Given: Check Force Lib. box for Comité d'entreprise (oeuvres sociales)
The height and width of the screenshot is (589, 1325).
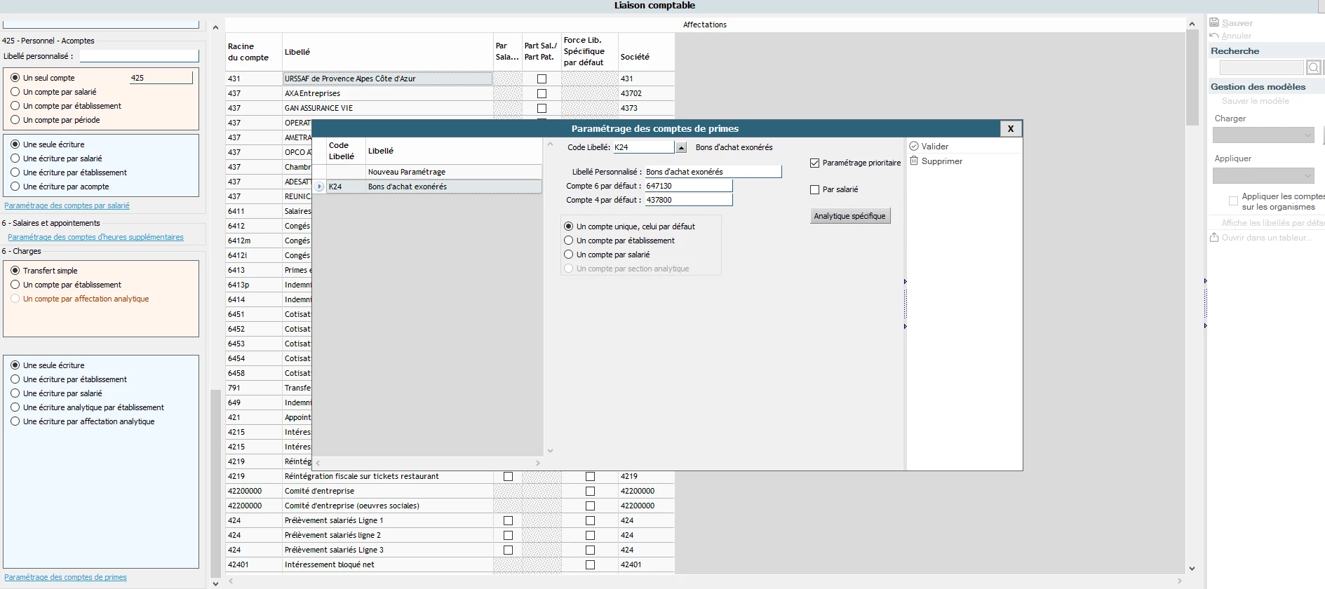Looking at the screenshot, I should tap(590, 506).
